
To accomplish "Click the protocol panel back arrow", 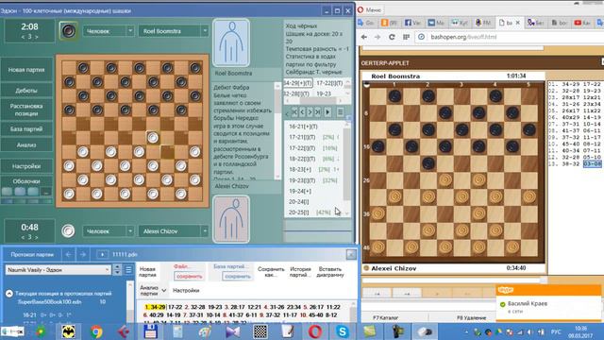I will 68,254.
